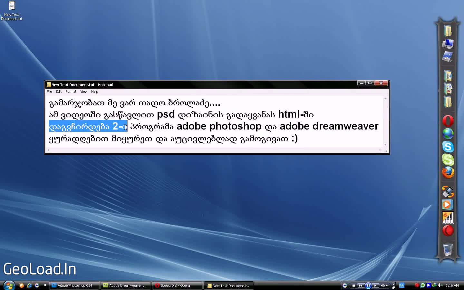Open New Text Document.txt desktop icon
Viewport: 464px width, 290px height.
click(12, 11)
